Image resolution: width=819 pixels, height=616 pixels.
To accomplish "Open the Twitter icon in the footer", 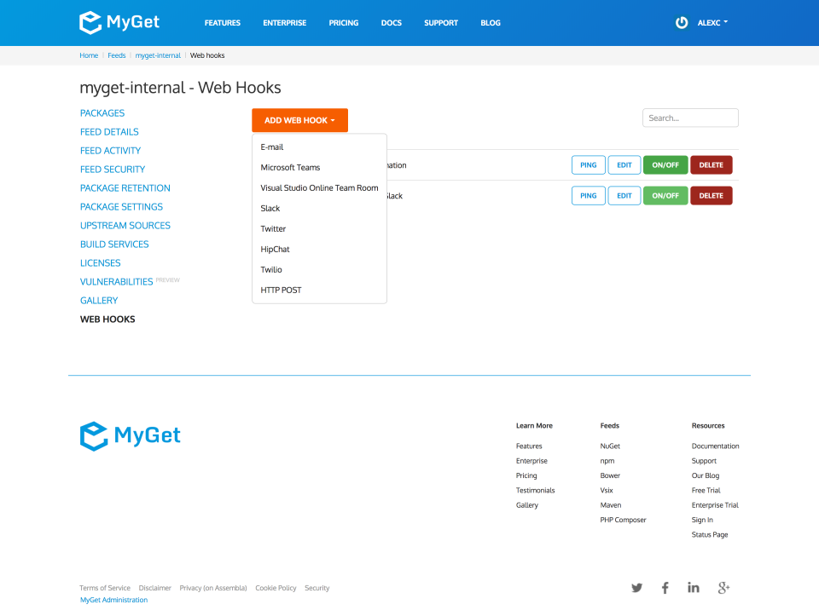I will (x=636, y=587).
